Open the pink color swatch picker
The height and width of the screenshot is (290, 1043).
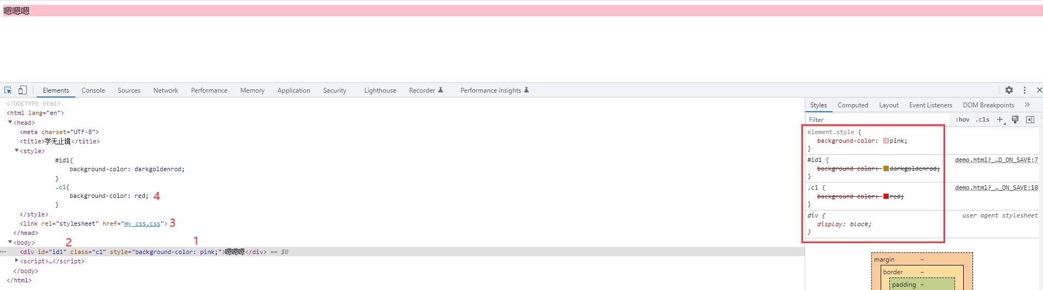pyautogui.click(x=886, y=141)
